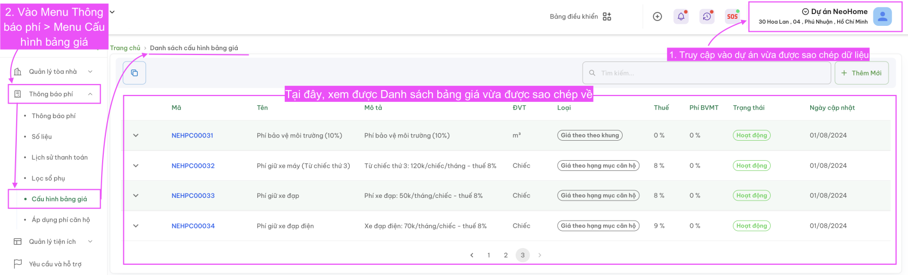Open the Số liệu menu item

42,136
